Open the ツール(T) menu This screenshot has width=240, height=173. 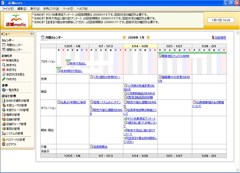point(68,9)
